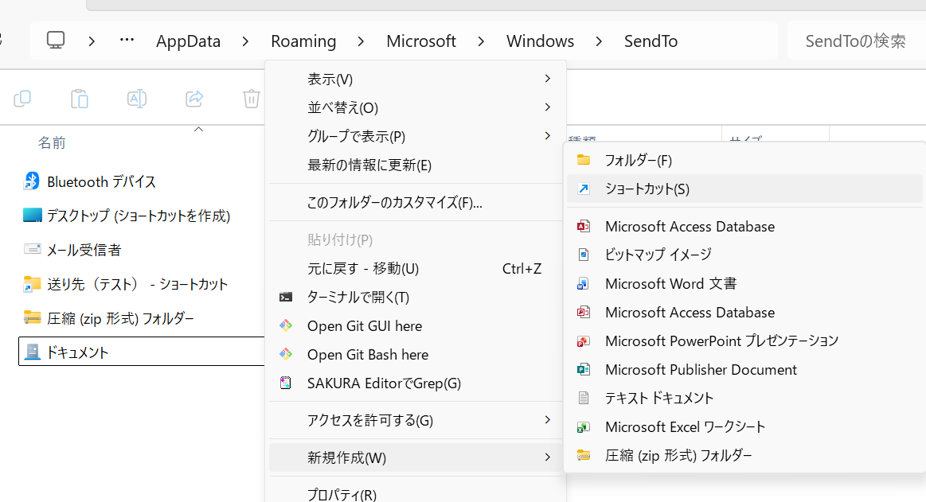Image resolution: width=926 pixels, height=502 pixels.
Task: Open the chevron between Roaming and Microsoft
Action: click(x=361, y=41)
